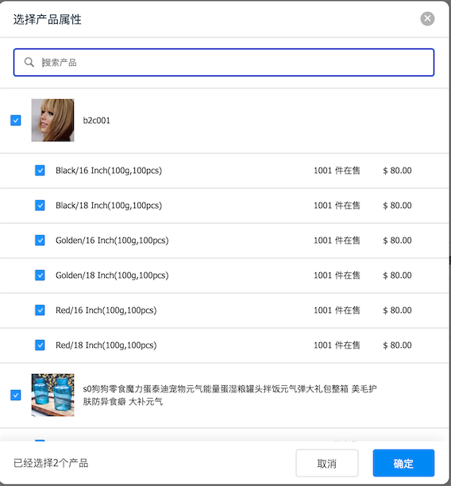This screenshot has width=451, height=486.
Task: Click Golden/16 Inch(100g,100pcs) label
Action: tap(112, 241)
